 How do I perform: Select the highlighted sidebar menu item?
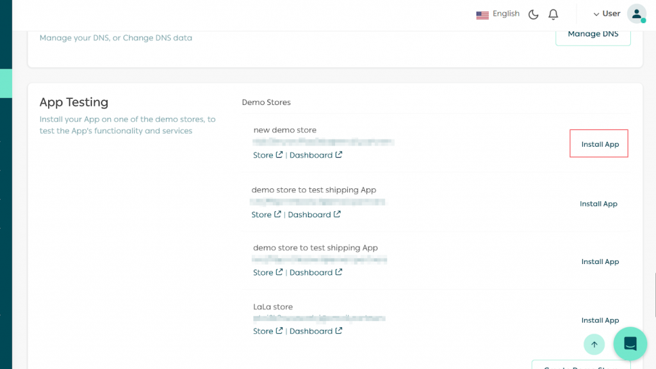click(6, 83)
